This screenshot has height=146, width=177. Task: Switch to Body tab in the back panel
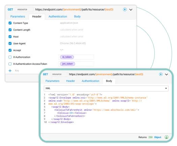click(77, 17)
